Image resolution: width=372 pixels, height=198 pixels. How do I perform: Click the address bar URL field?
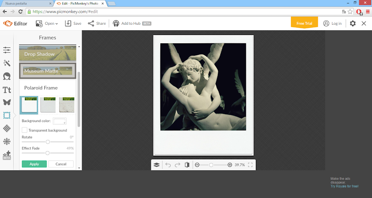184,12
